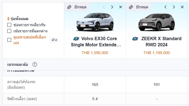The height and width of the screenshot is (106, 189).
Task: Remove ZEEKR X from comparison with X
Action: click(182, 7)
